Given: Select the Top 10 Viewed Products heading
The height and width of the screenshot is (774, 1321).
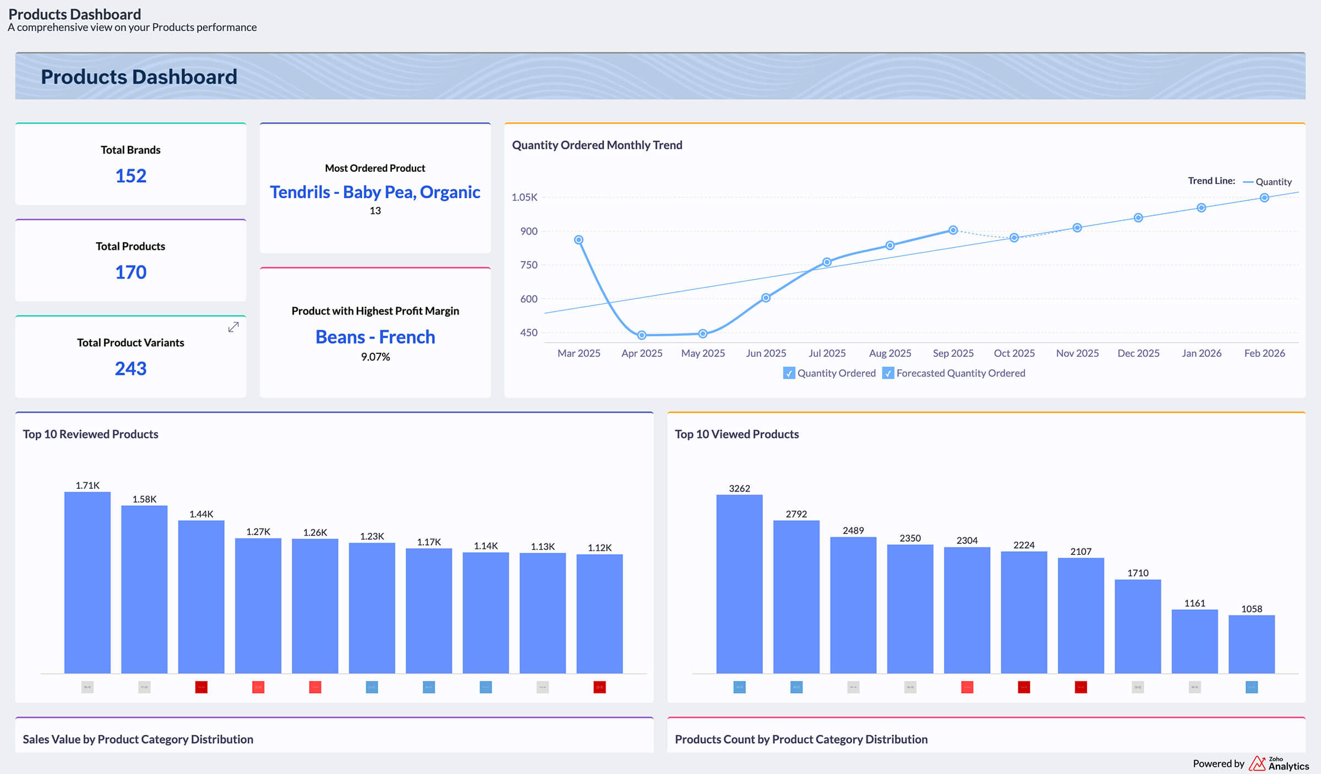Looking at the screenshot, I should (736, 434).
